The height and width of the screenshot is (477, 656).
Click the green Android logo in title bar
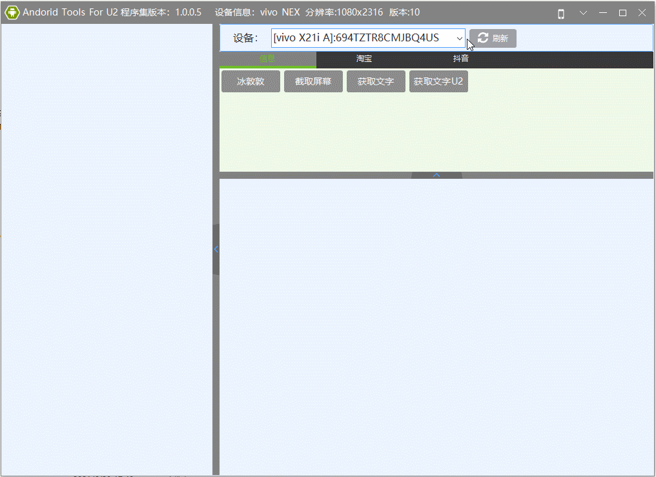click(12, 12)
